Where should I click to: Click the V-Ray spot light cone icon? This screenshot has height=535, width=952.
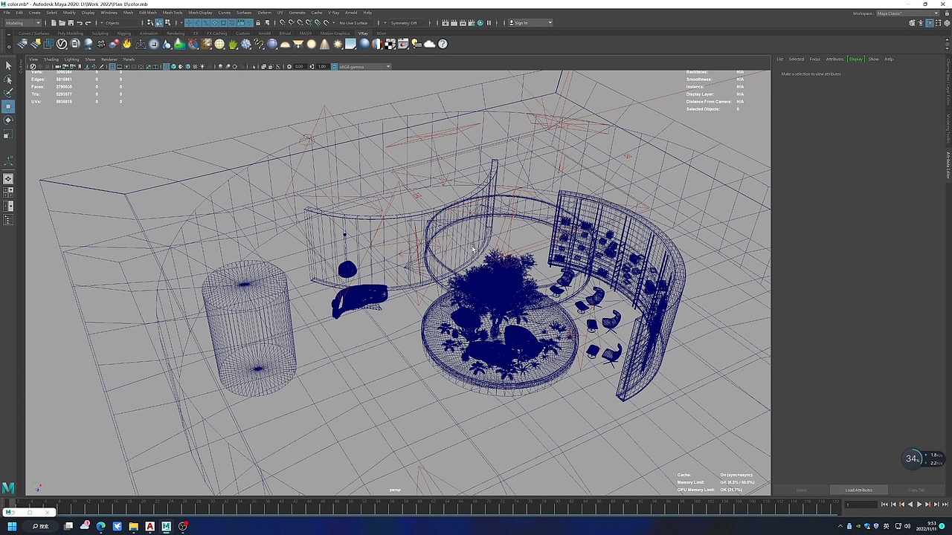(324, 44)
